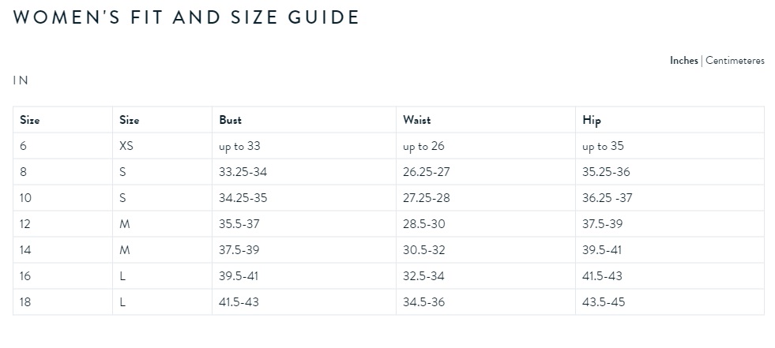Viewport: 775px width, 348px height.
Task: Click the Women's Fit and Size Guide heading
Action: coord(186,17)
